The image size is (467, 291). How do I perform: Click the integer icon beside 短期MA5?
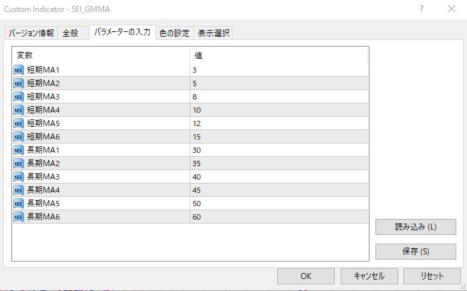point(19,123)
